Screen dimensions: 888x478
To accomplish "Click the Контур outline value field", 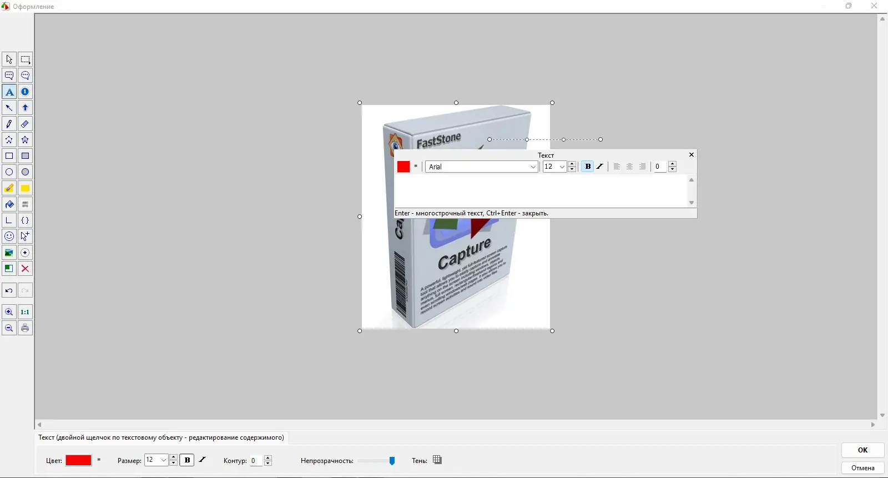I will pos(256,460).
